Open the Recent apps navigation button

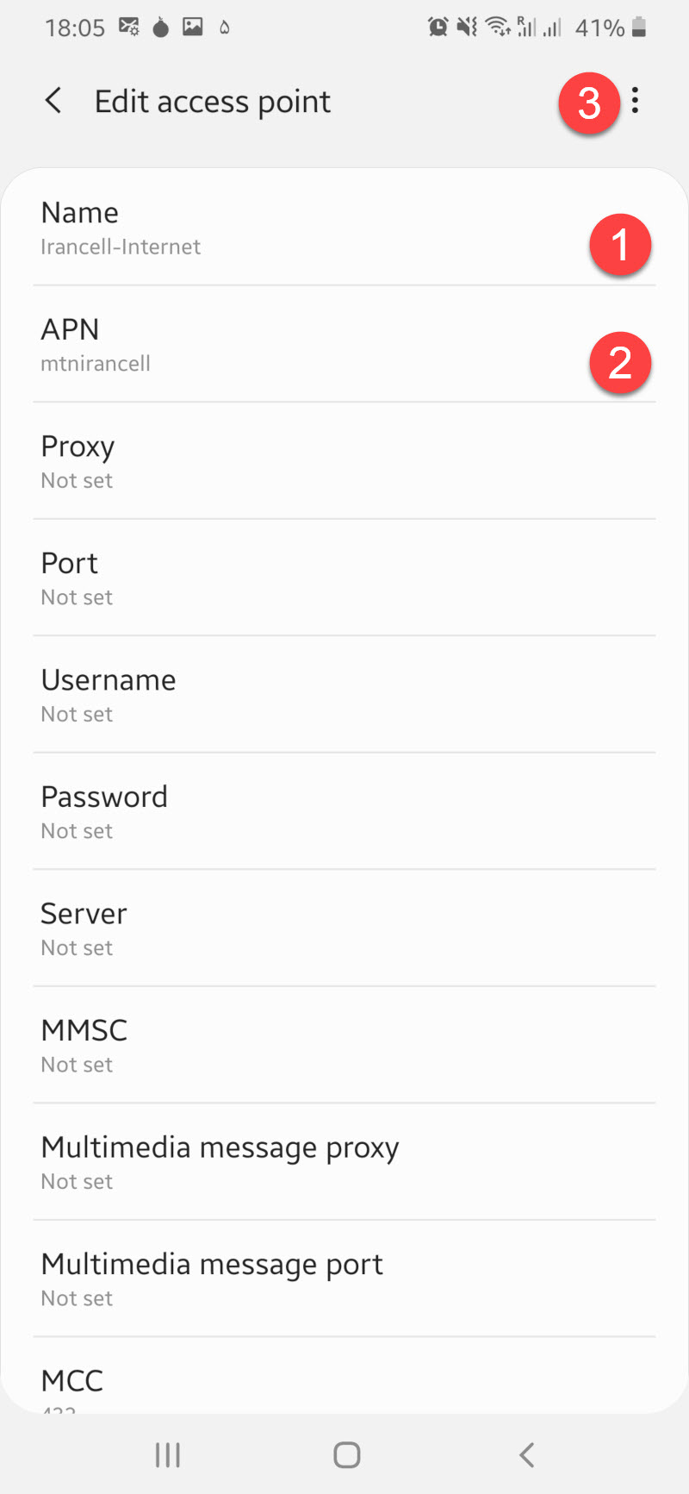tap(168, 1455)
